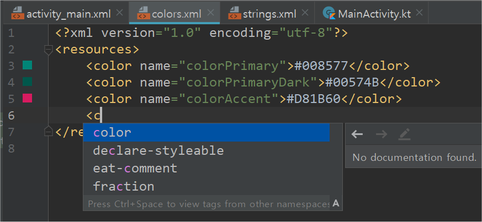Close the strings.xml tab

coord(305,13)
